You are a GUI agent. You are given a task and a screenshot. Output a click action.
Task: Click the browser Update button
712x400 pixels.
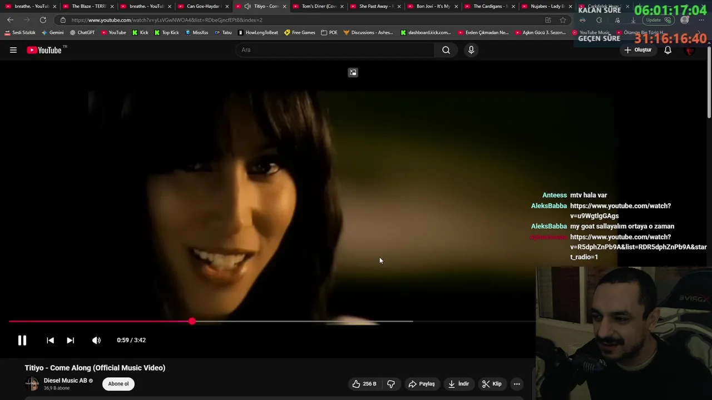658,20
